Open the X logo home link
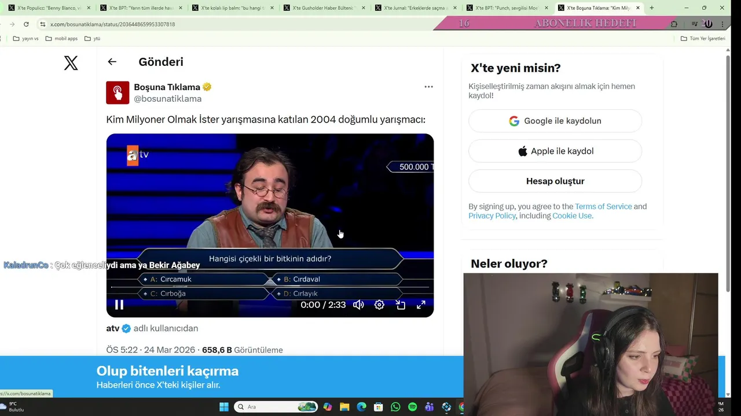741x416 pixels. coord(71,63)
